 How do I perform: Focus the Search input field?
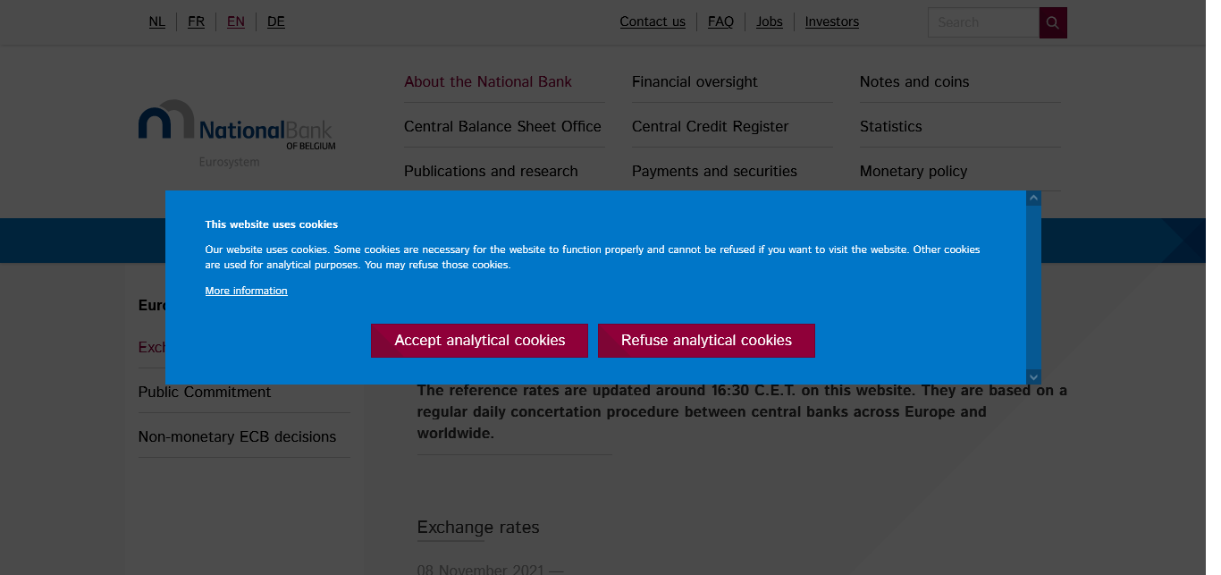coord(983,22)
